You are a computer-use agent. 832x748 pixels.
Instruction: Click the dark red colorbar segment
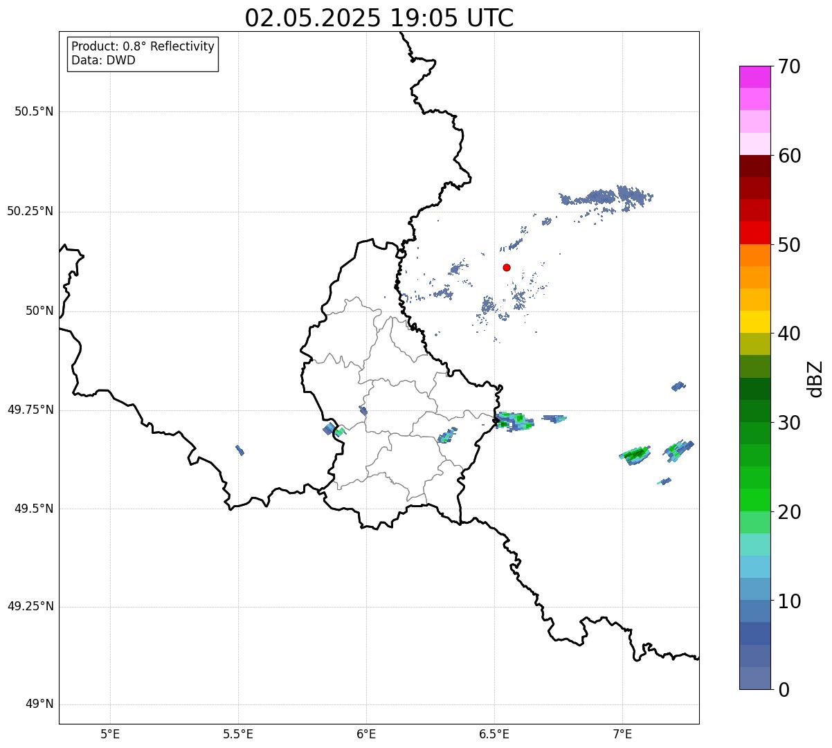754,166
